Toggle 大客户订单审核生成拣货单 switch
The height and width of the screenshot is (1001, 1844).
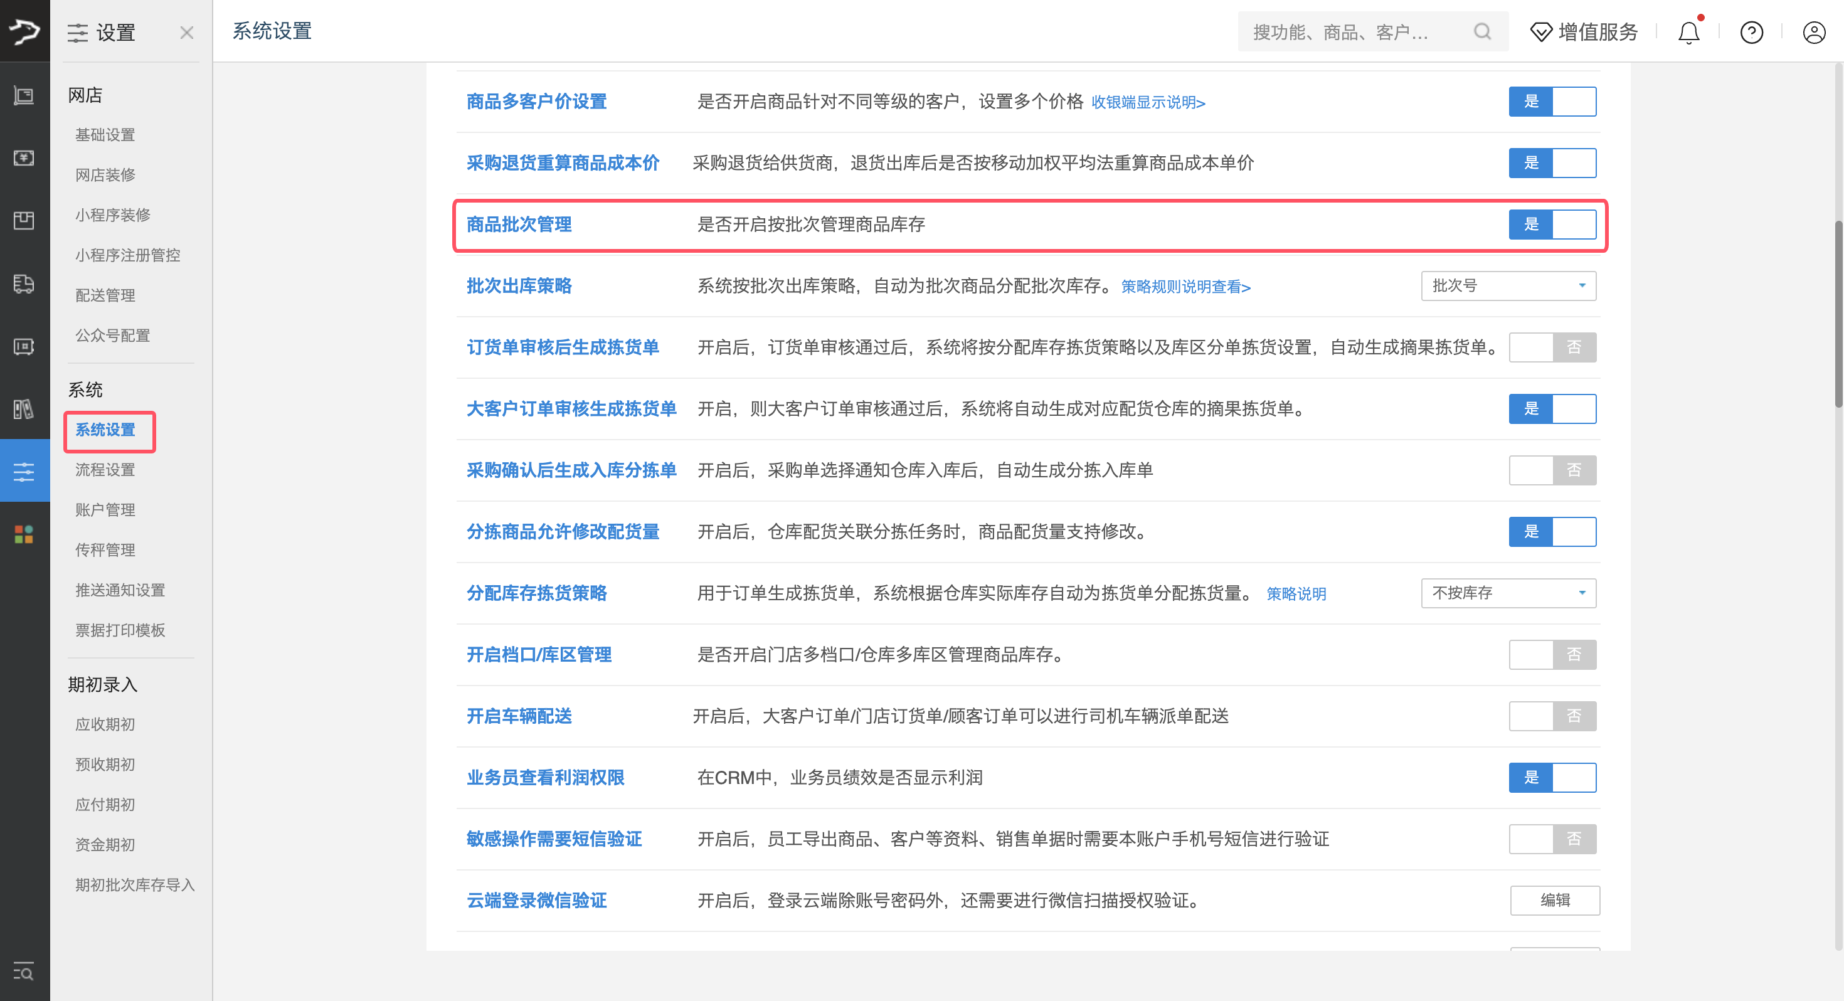pyautogui.click(x=1552, y=409)
